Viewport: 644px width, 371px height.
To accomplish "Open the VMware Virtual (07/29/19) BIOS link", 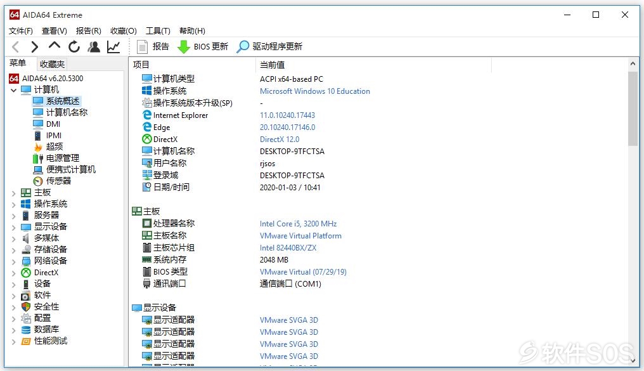I will pos(303,272).
